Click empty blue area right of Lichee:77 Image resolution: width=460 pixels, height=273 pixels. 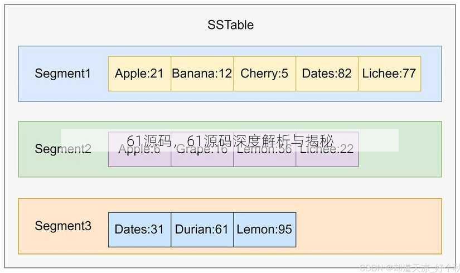click(431, 74)
